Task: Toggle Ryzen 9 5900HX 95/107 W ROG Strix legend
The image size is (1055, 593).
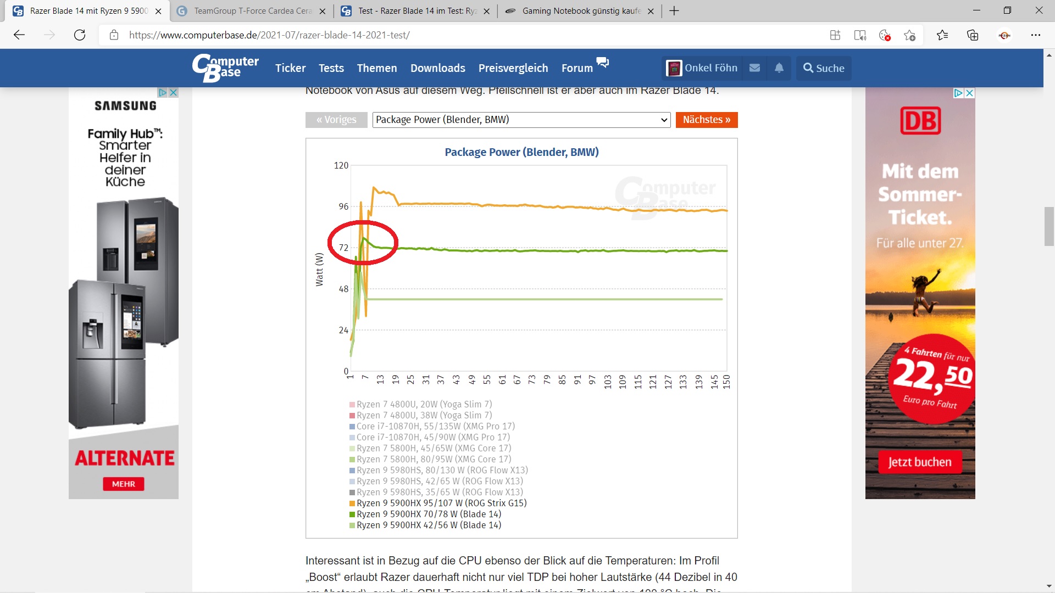Action: click(441, 503)
